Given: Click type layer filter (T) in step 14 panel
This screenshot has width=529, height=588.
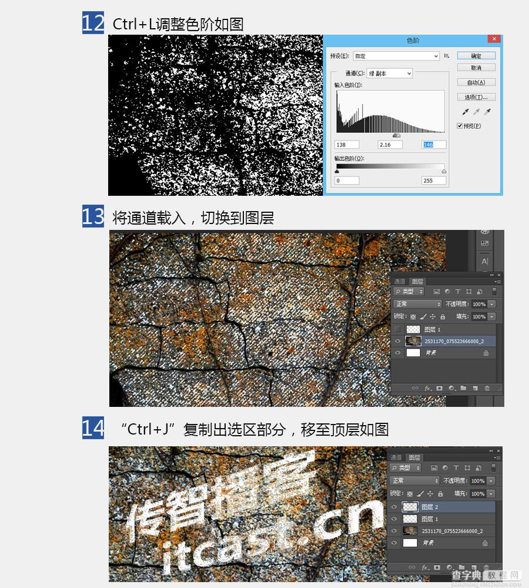Looking at the screenshot, I should (x=456, y=467).
